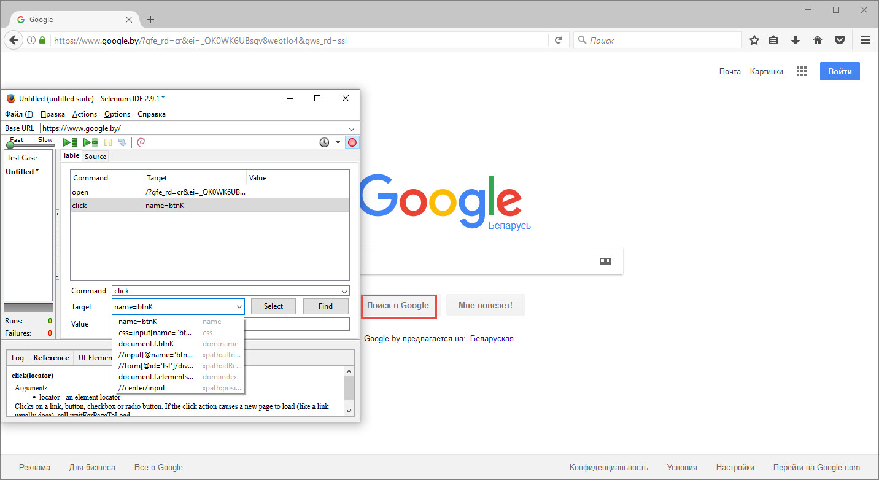Select the open command row in table

click(x=209, y=192)
